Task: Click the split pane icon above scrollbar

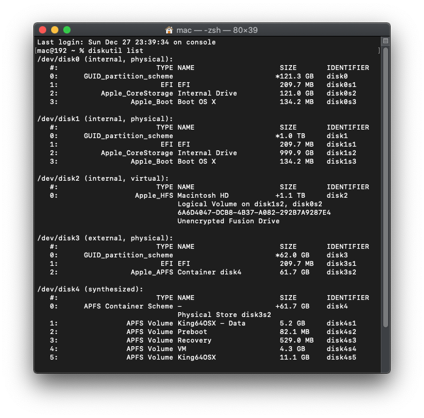Action: click(x=386, y=41)
